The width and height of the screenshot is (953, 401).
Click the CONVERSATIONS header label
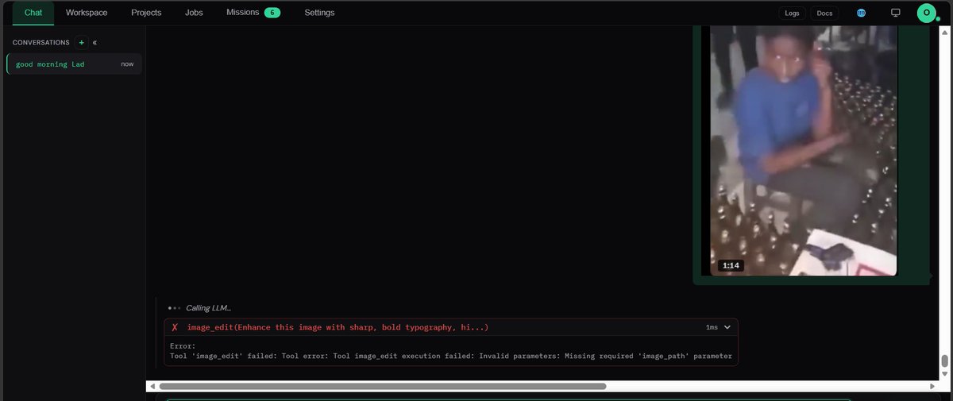tap(41, 42)
